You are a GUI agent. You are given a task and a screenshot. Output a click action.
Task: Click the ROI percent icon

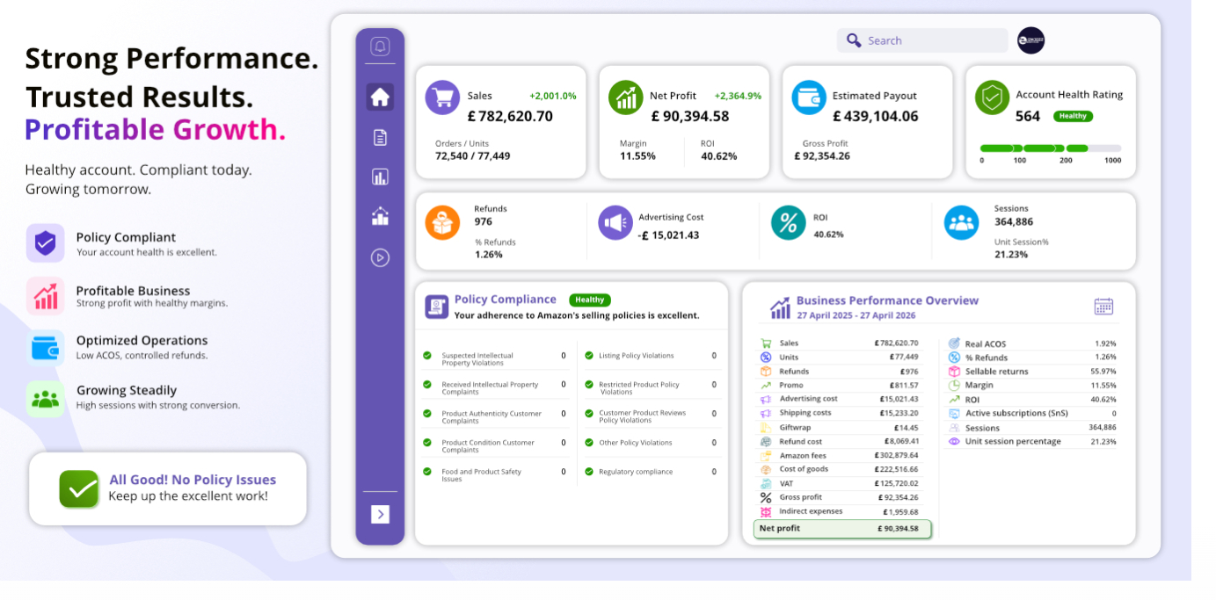[789, 222]
